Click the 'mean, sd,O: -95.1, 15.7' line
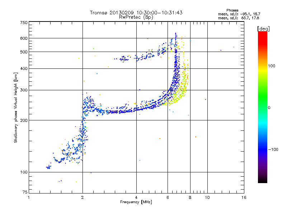Viewport: 287px width, 215px height. (x=239, y=14)
